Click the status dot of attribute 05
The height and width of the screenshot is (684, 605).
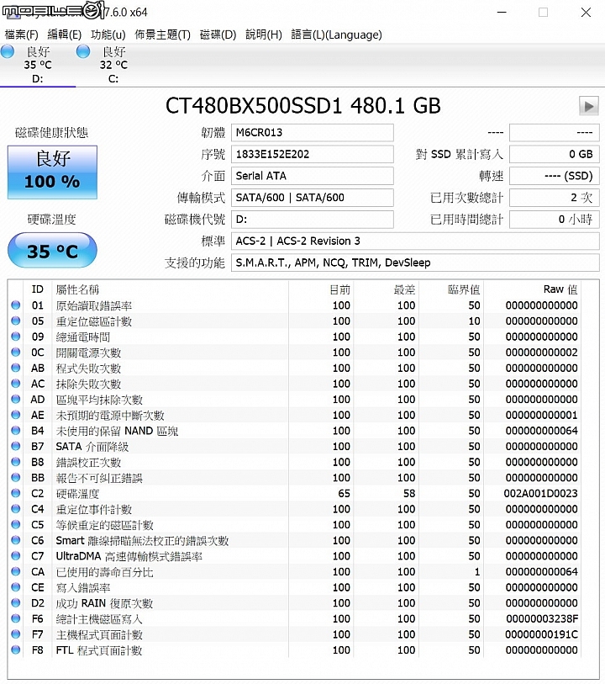pos(16,321)
